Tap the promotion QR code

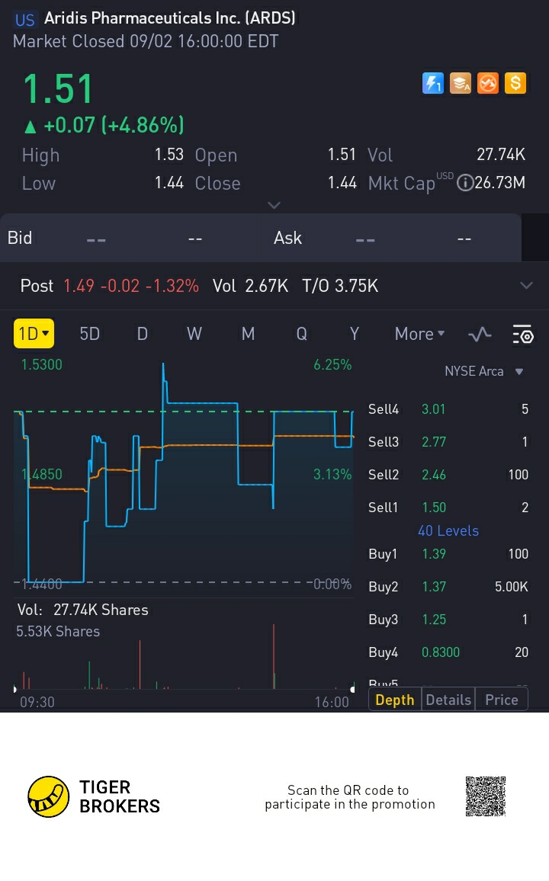486,796
